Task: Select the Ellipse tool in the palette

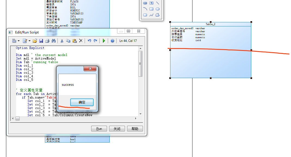Action: click(x=157, y=9)
